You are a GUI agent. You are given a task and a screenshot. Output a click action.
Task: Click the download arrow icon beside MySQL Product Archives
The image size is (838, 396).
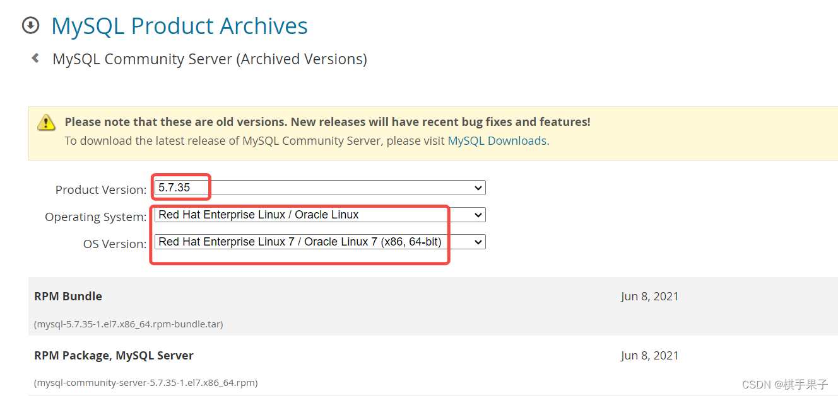[x=30, y=25]
